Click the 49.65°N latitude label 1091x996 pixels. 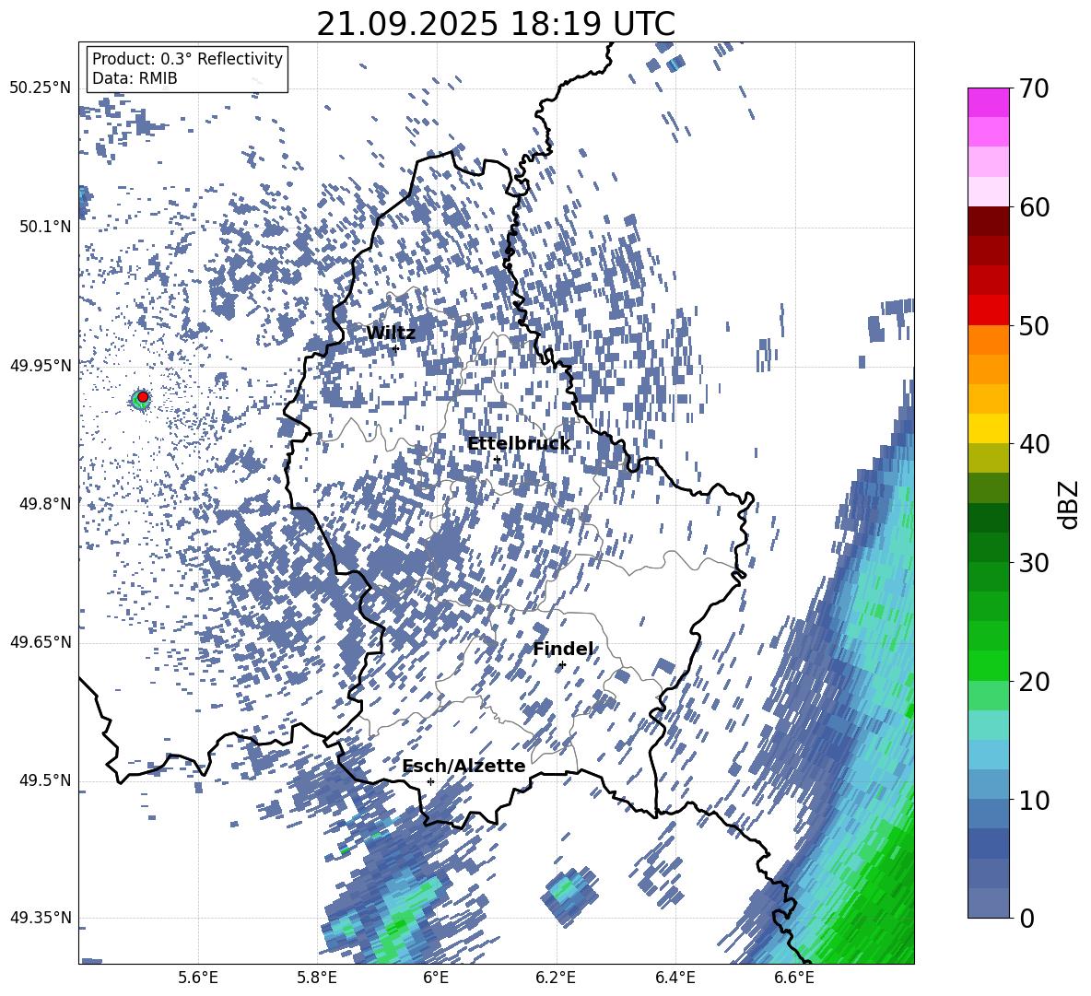(x=41, y=642)
